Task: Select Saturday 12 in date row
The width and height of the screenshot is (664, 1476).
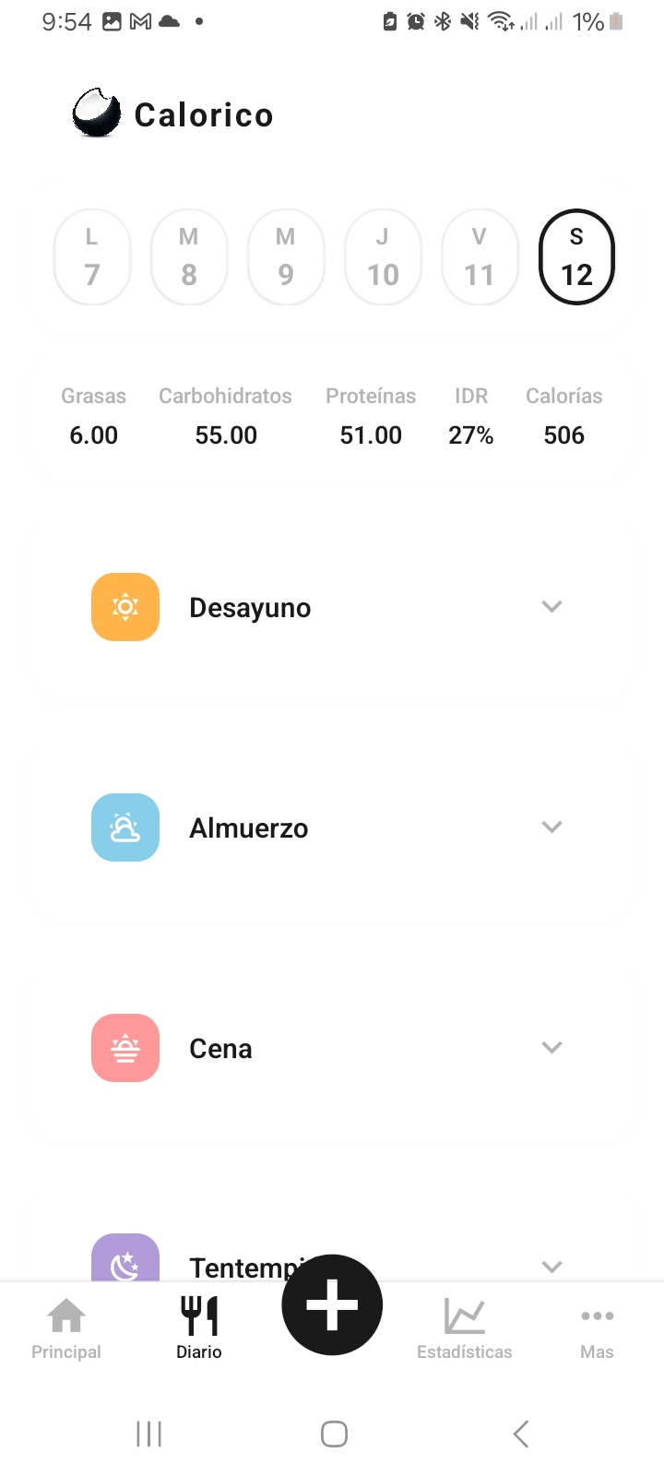Action: click(576, 257)
